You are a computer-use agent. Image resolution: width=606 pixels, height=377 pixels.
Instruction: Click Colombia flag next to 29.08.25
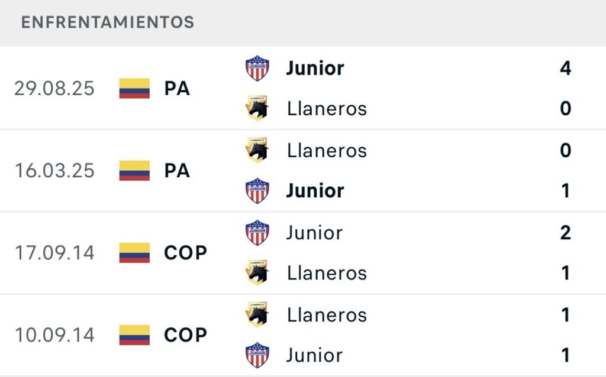pyautogui.click(x=134, y=89)
